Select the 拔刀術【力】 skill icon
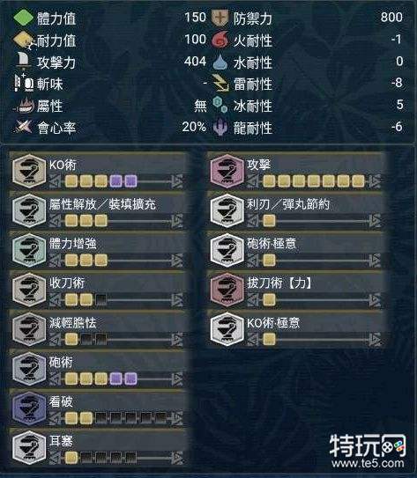This screenshot has width=417, height=478. pos(227,290)
